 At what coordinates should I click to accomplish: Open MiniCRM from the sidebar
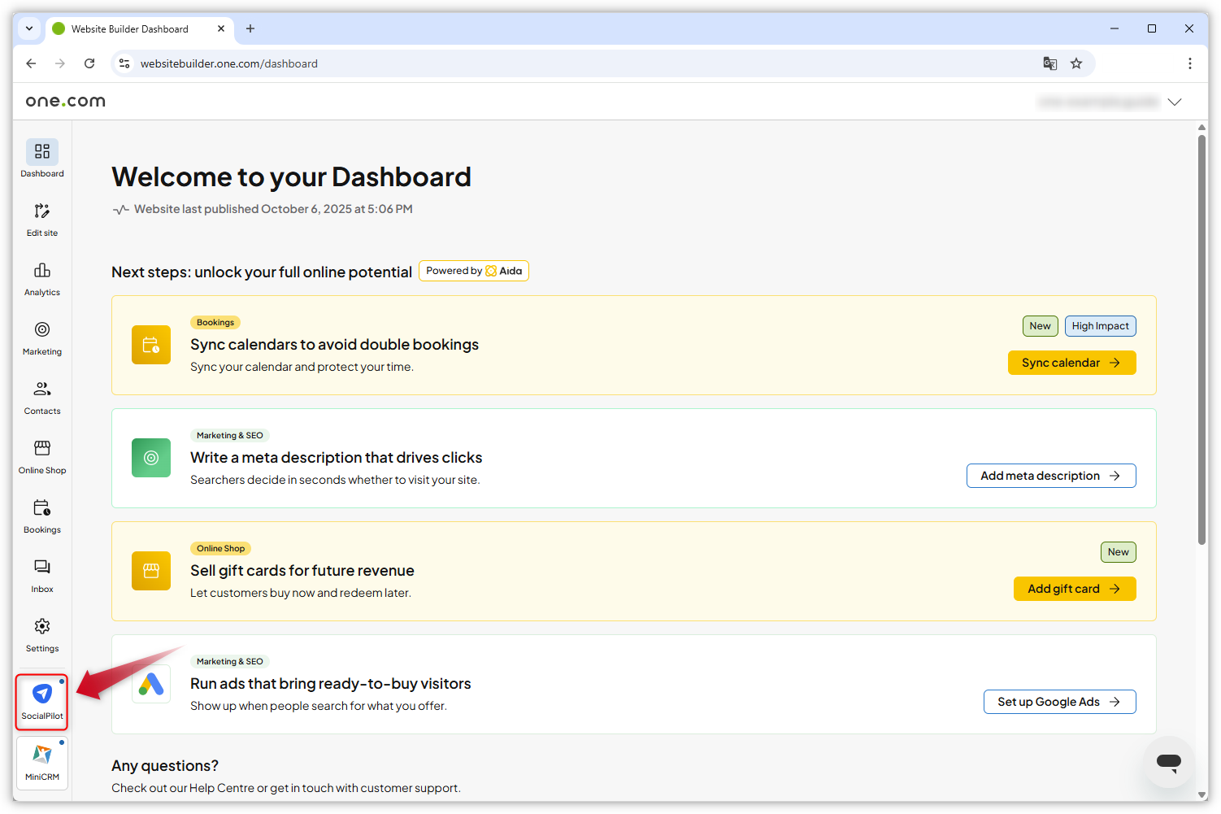[41, 763]
